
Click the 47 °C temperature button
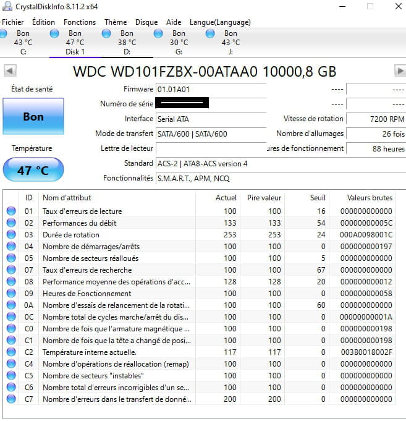pos(33,169)
